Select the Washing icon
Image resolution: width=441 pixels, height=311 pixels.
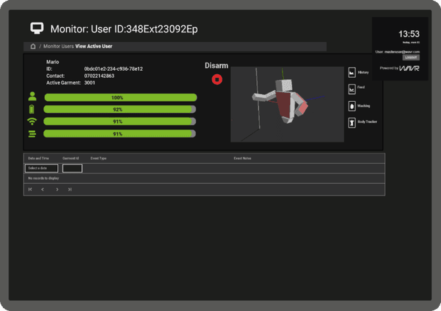(x=351, y=106)
